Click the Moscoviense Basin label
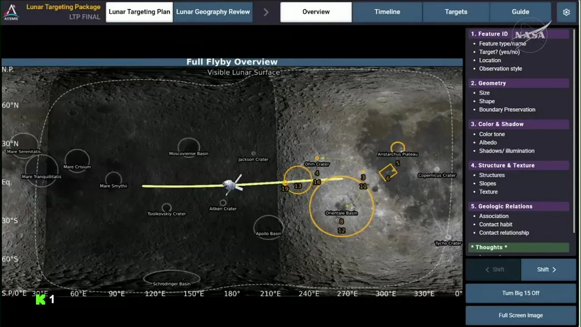 pos(189,154)
